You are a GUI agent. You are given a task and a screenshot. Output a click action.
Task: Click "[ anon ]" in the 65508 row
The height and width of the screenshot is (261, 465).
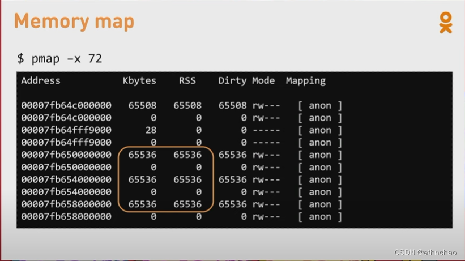coord(320,105)
